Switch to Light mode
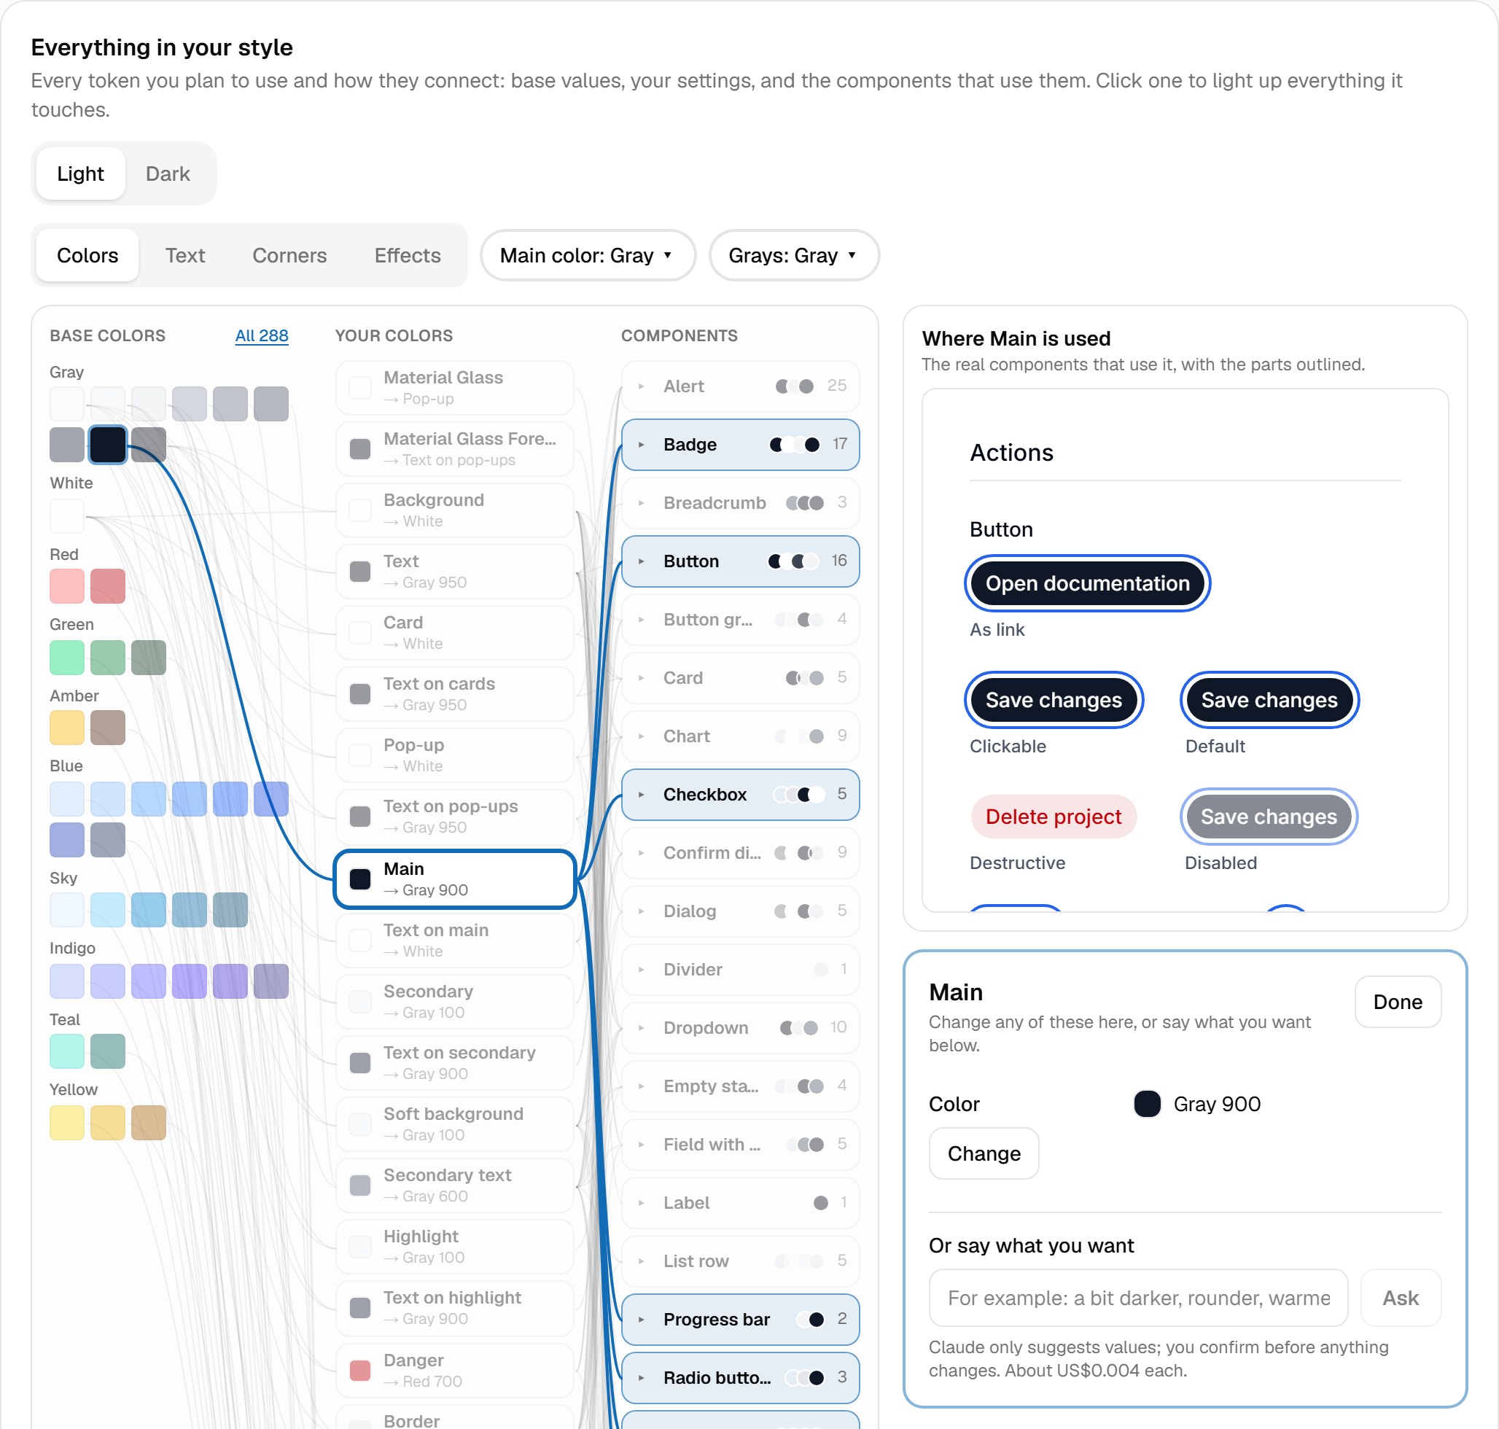The width and height of the screenshot is (1499, 1429). point(81,174)
